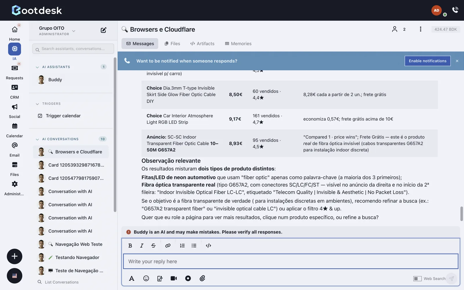Click the note with pencil icon
Screen dimensions: 464x290
(x=160, y=278)
